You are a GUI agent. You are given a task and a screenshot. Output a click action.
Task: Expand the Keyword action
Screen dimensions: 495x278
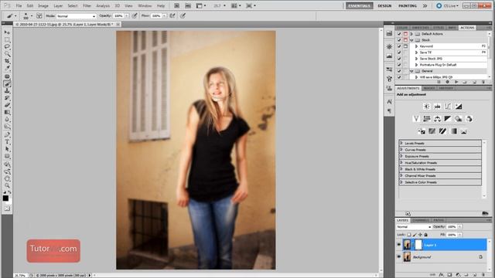(x=416, y=46)
